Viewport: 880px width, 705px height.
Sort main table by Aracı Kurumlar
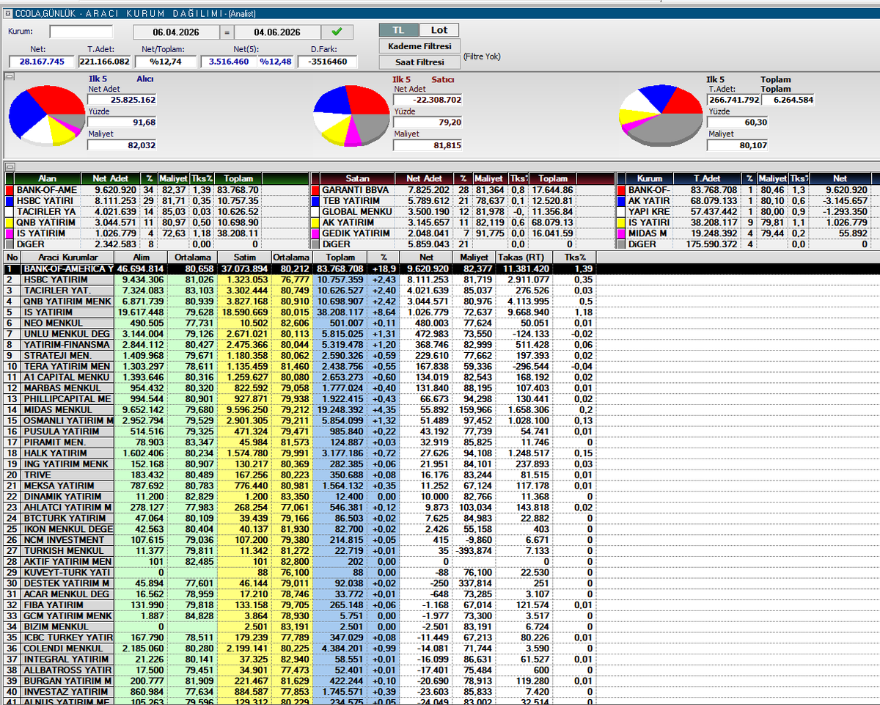67,257
